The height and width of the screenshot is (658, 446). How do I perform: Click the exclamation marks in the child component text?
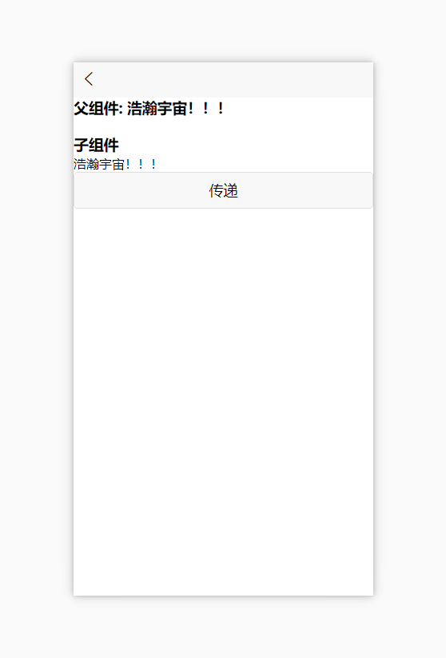coord(141,164)
